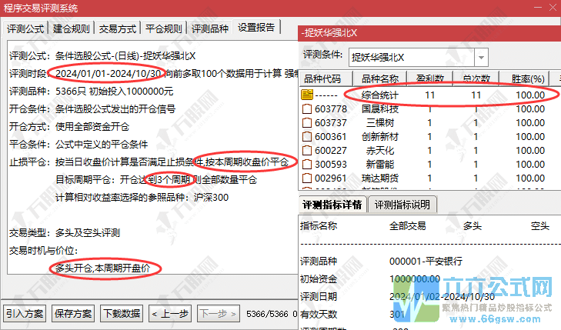Click 100.00 win rate in 综合统计 row
Screen dimensions: 561x330
pyautogui.click(x=530, y=95)
